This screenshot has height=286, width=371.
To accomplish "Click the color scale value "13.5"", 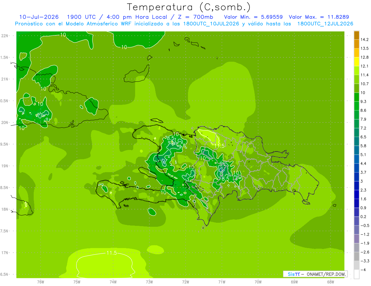I will click(x=365, y=48).
